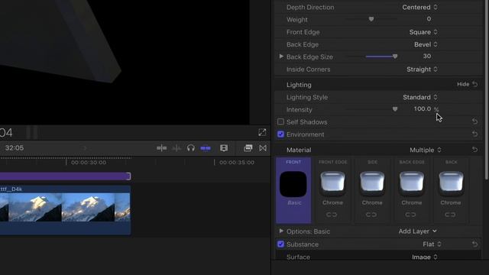489x275 pixels.
Task: Click the Back Edge Size slider handle
Action: (395, 57)
